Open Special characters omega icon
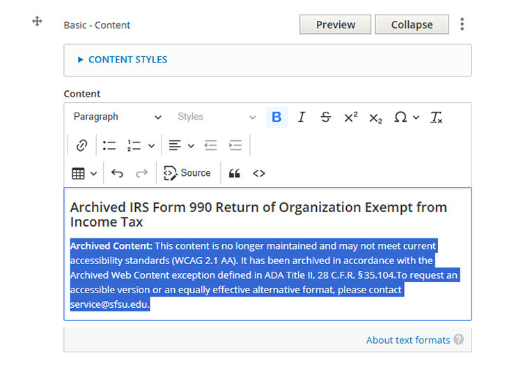530x369 pixels. coord(400,117)
